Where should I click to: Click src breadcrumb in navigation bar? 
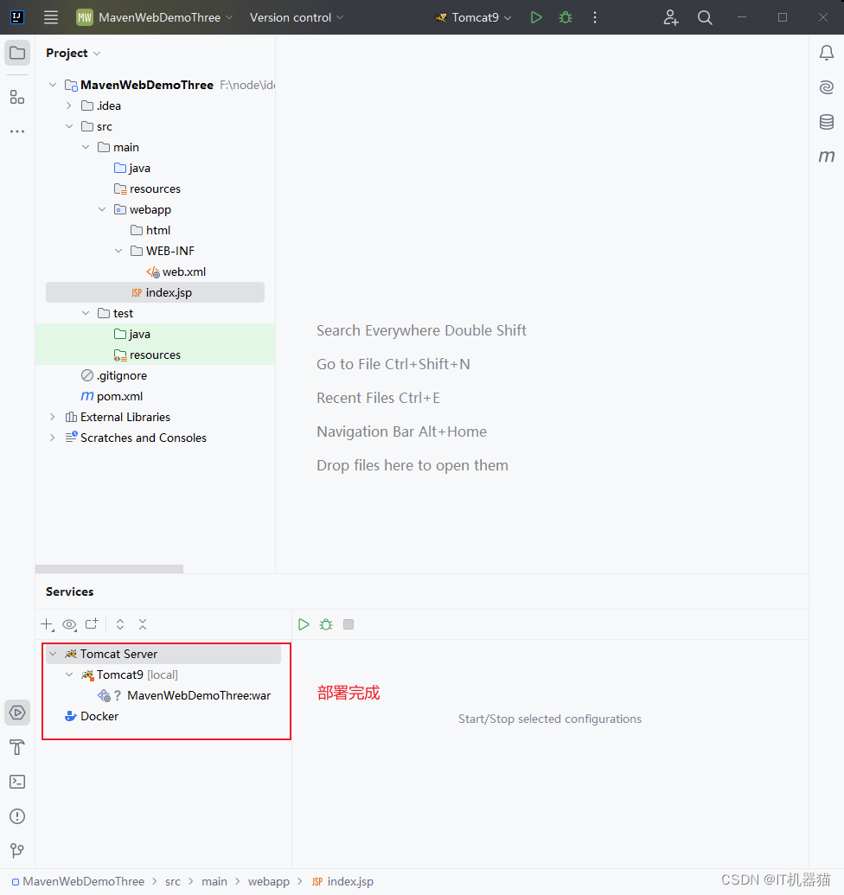(x=173, y=882)
